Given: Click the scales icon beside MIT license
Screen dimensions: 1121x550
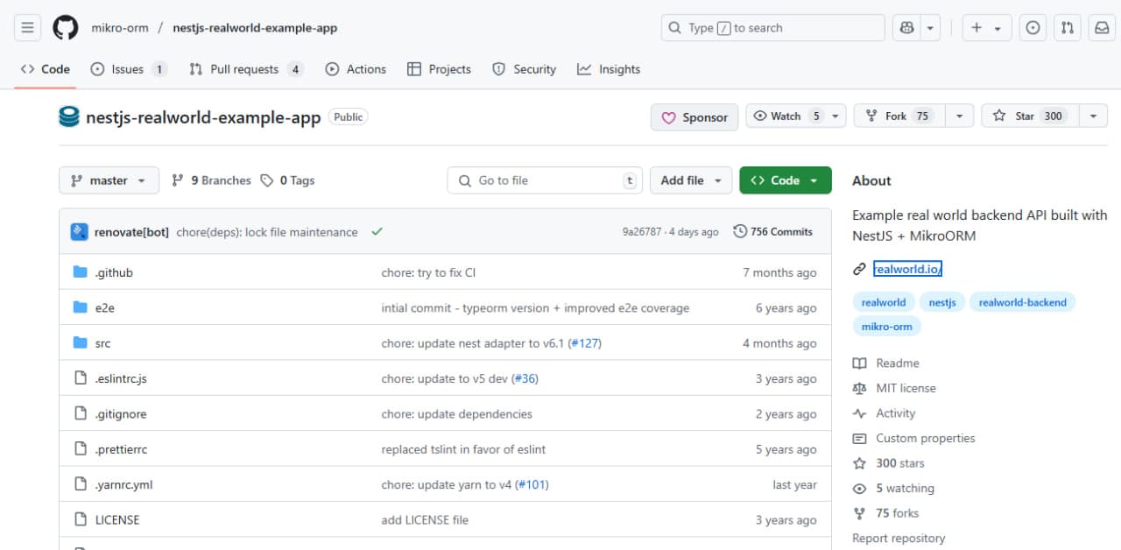Looking at the screenshot, I should (x=859, y=388).
